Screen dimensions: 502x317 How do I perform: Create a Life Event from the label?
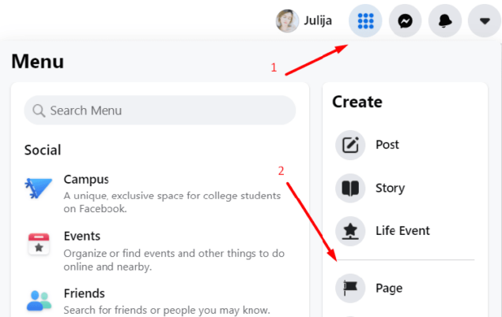click(402, 231)
